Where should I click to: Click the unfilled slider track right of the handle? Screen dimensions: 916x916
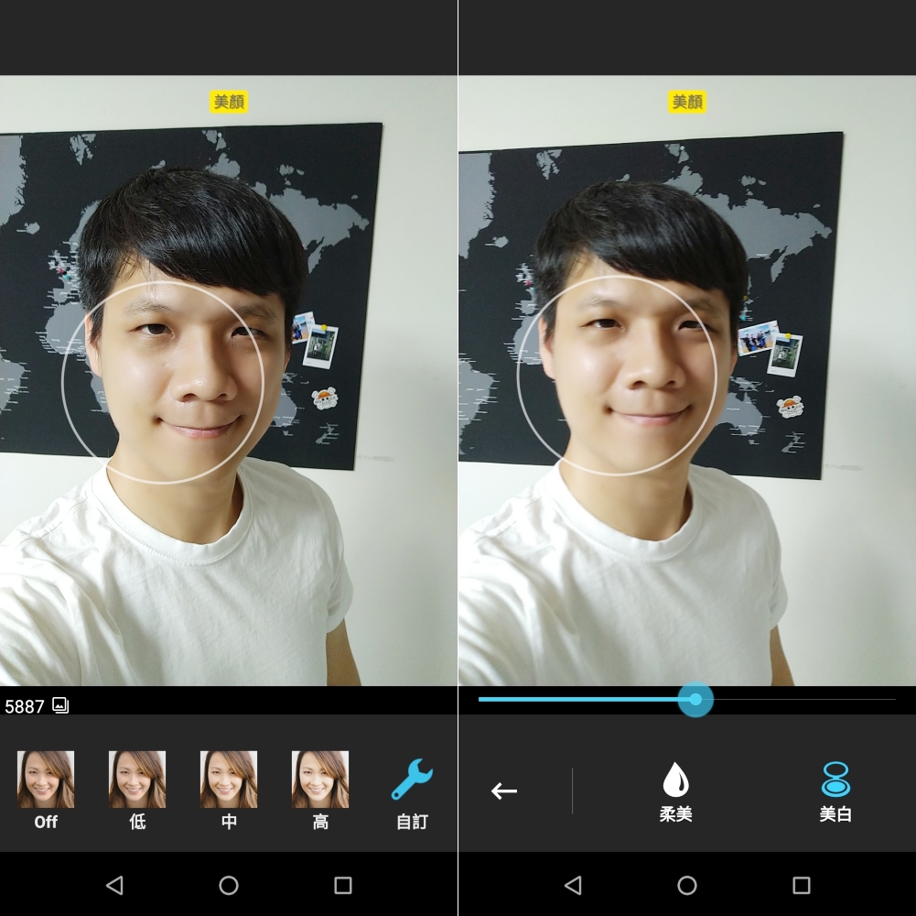[x=804, y=699]
